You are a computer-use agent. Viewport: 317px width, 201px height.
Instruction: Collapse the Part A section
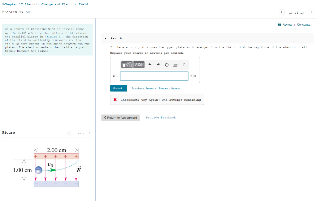(106, 38)
